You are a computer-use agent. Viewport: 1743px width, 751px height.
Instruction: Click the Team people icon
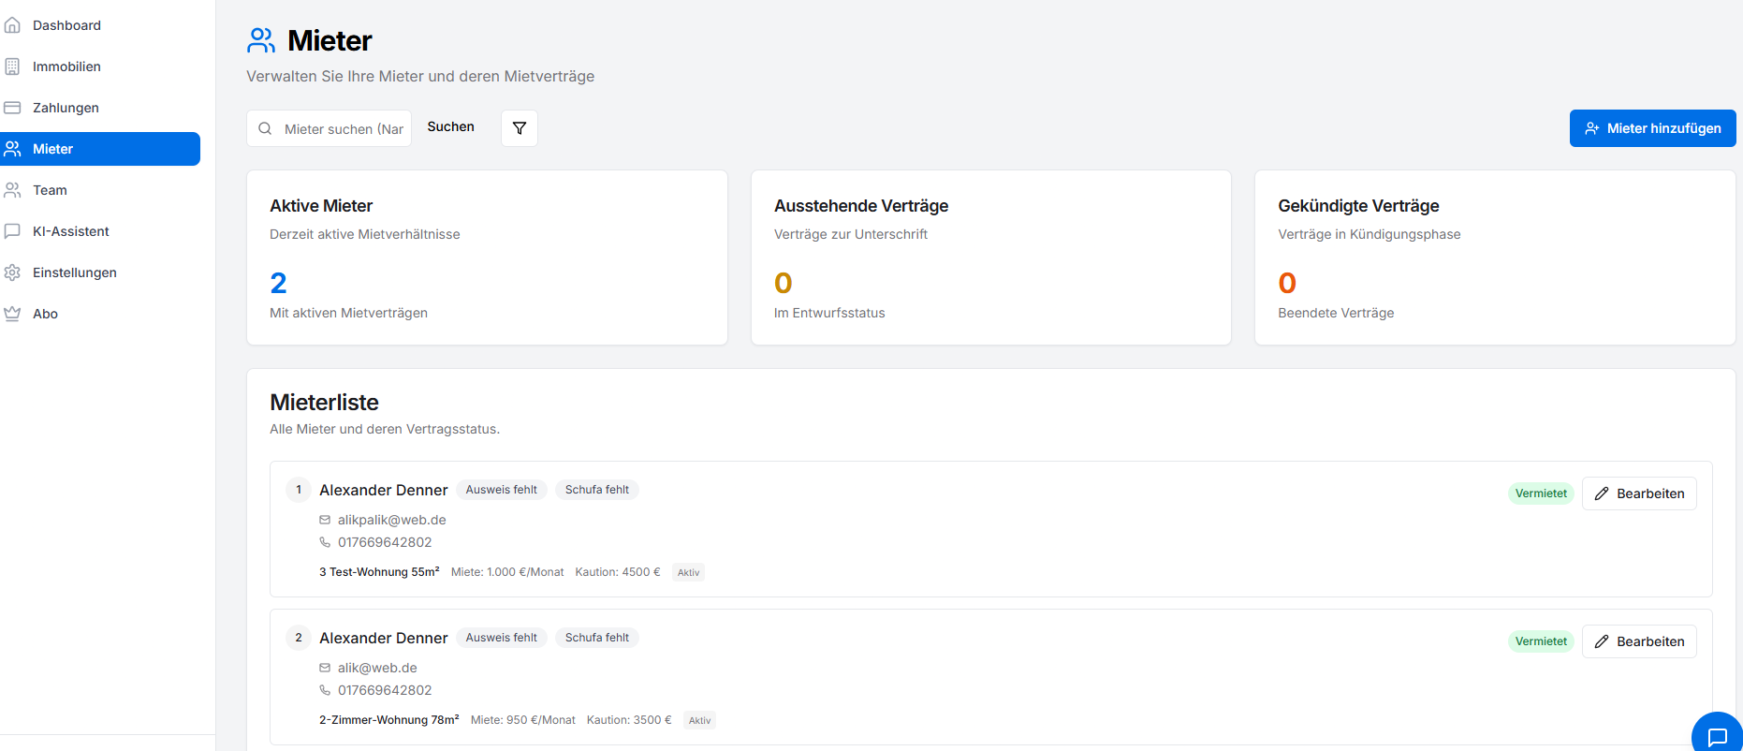(x=12, y=190)
